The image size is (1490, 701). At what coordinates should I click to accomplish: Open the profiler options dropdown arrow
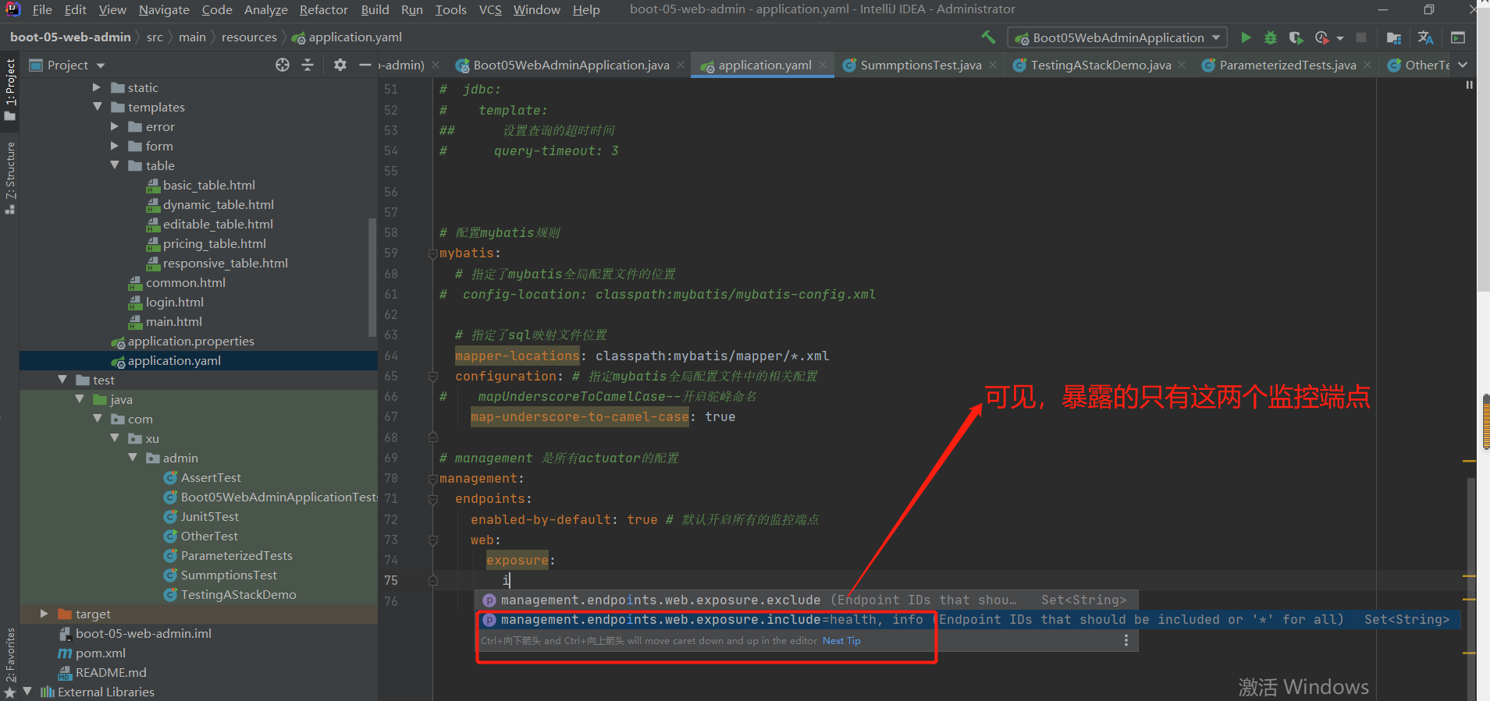(x=1340, y=38)
